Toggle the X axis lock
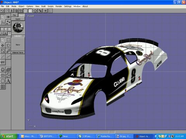 (2, 29)
